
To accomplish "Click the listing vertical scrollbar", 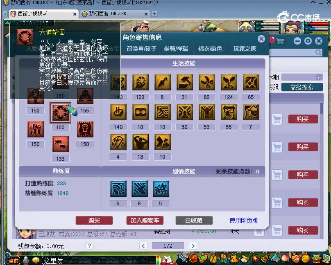I will pyautogui.click(x=322, y=108).
